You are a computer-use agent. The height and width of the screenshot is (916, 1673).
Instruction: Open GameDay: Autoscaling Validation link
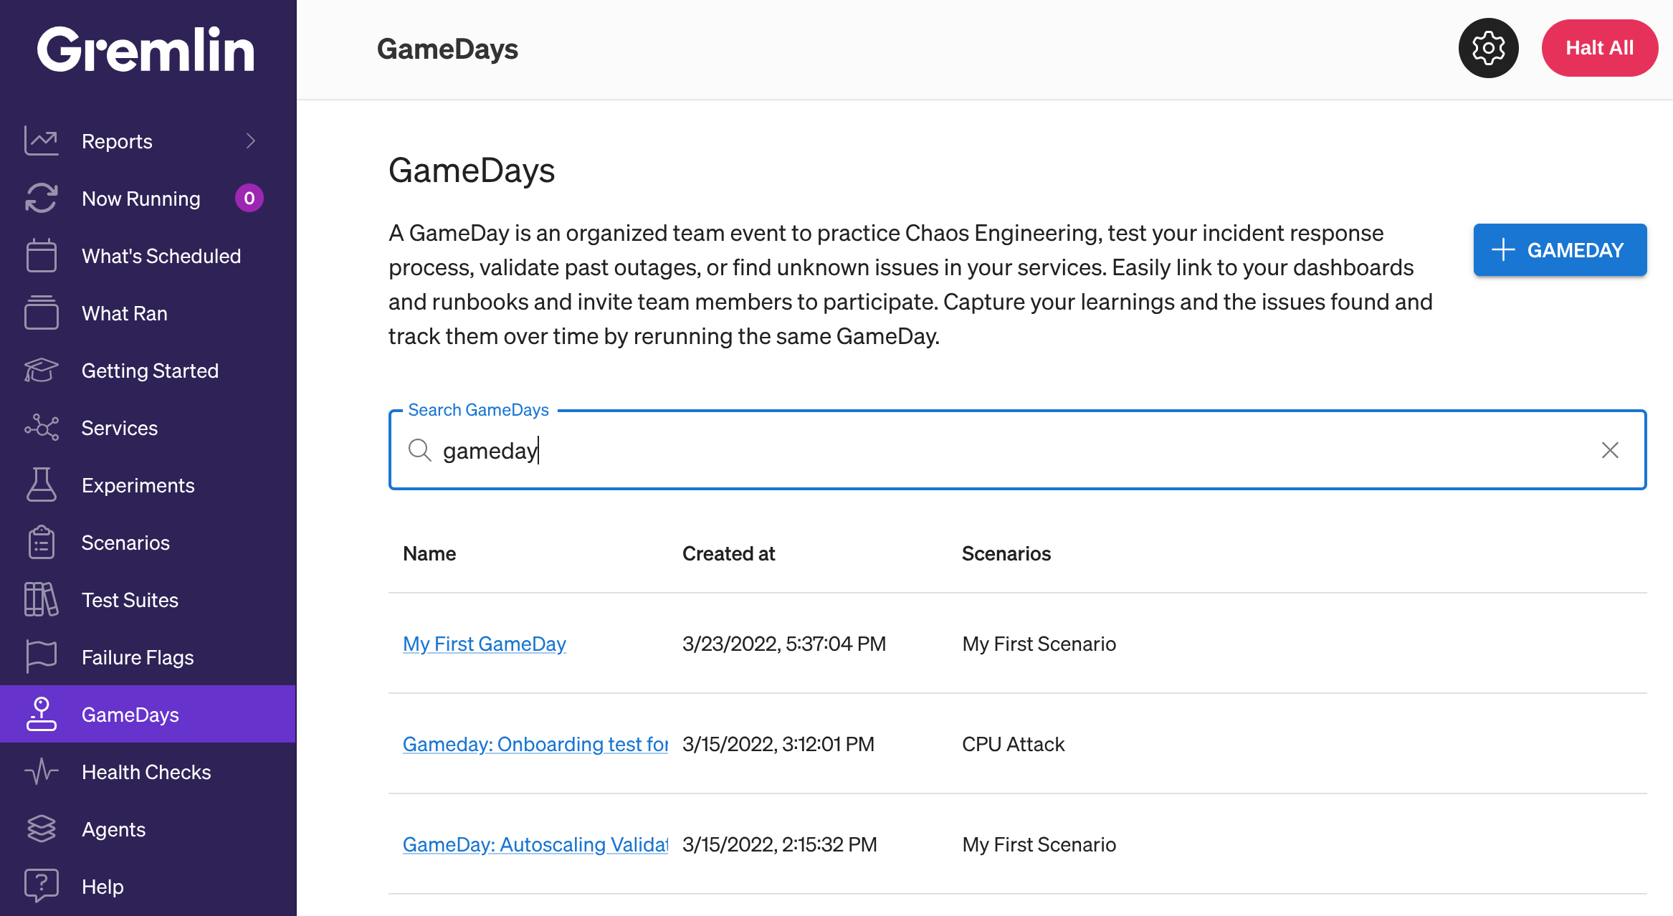click(x=535, y=844)
